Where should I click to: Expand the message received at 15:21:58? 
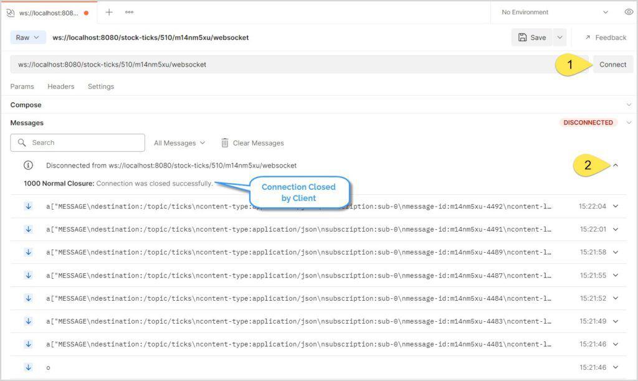click(616, 252)
